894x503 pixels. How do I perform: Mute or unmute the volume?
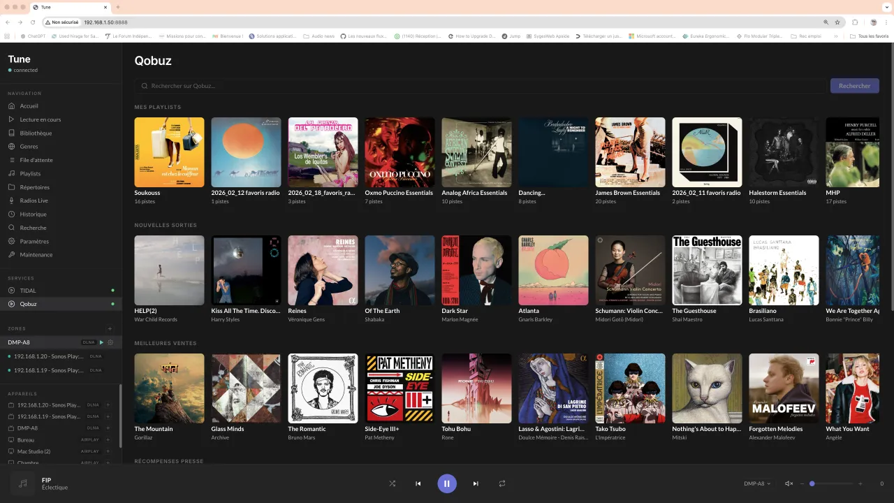[x=789, y=483]
